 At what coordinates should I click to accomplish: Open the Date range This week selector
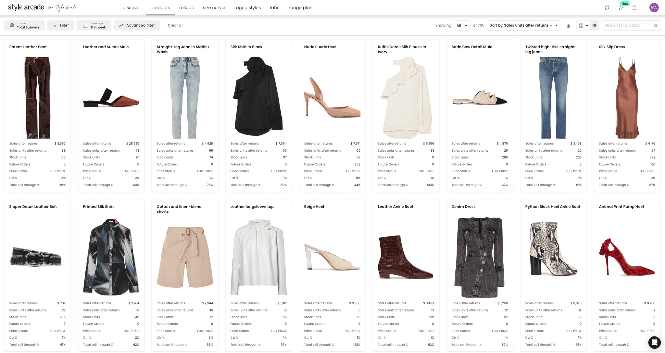tap(94, 25)
